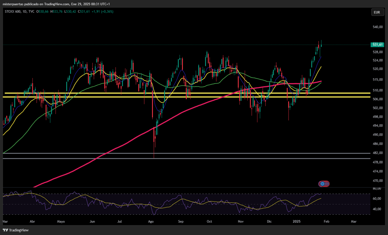Click the Ago label on the time axis
The image size is (388, 235).
point(151,221)
